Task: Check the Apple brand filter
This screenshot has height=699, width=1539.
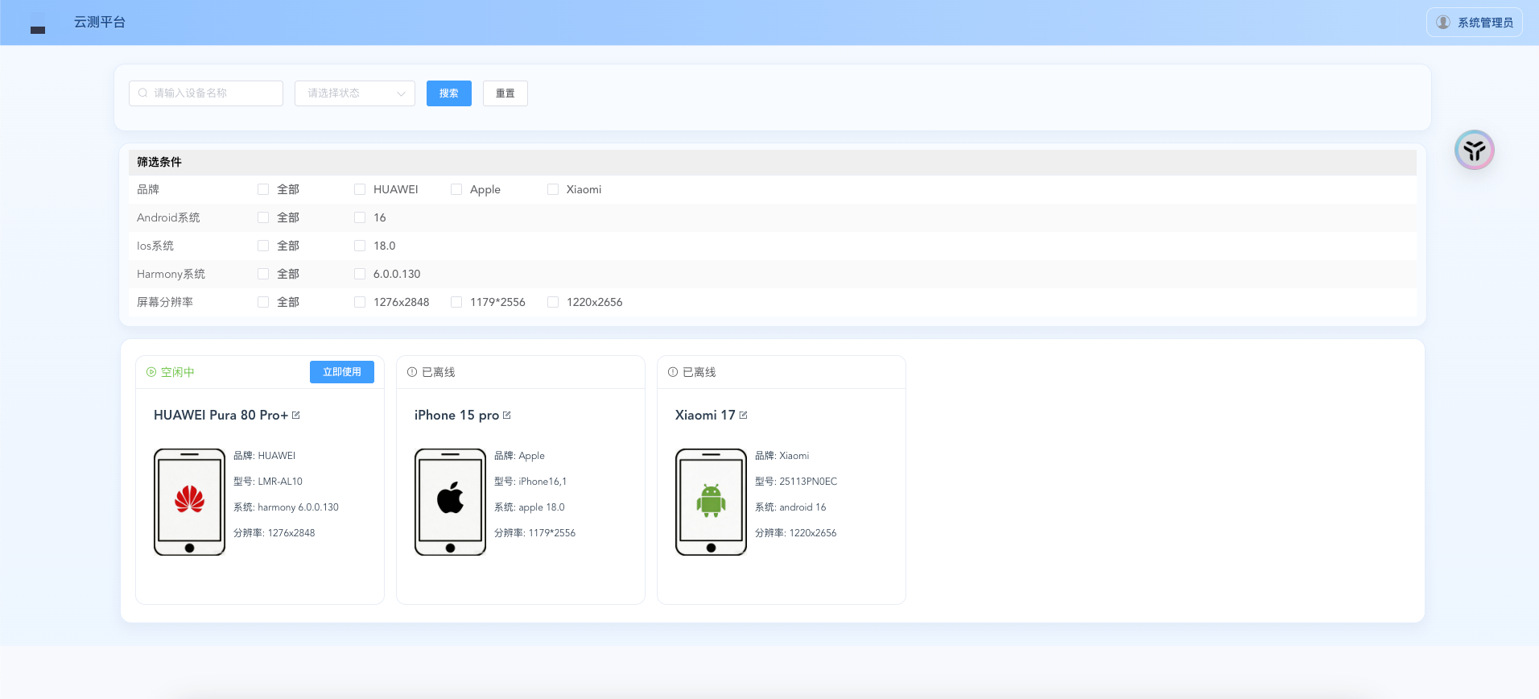Action: pyautogui.click(x=456, y=189)
